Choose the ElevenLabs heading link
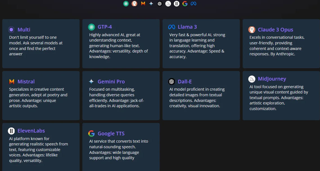The image size is (320, 171). point(31,131)
